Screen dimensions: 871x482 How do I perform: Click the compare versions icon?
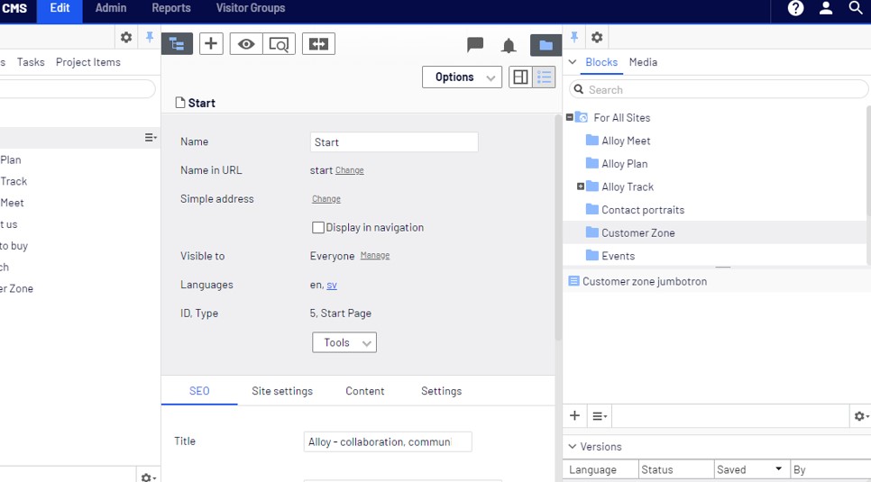tap(318, 44)
